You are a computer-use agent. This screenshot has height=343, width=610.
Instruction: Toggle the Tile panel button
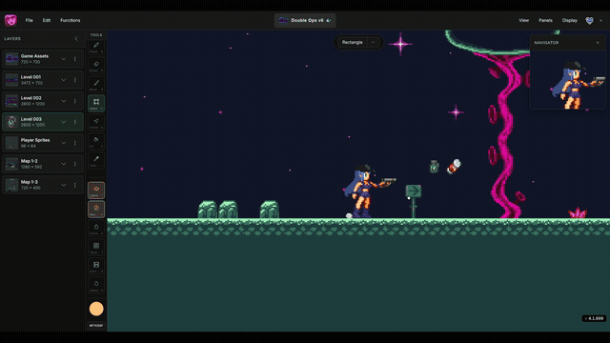pyautogui.click(x=96, y=247)
